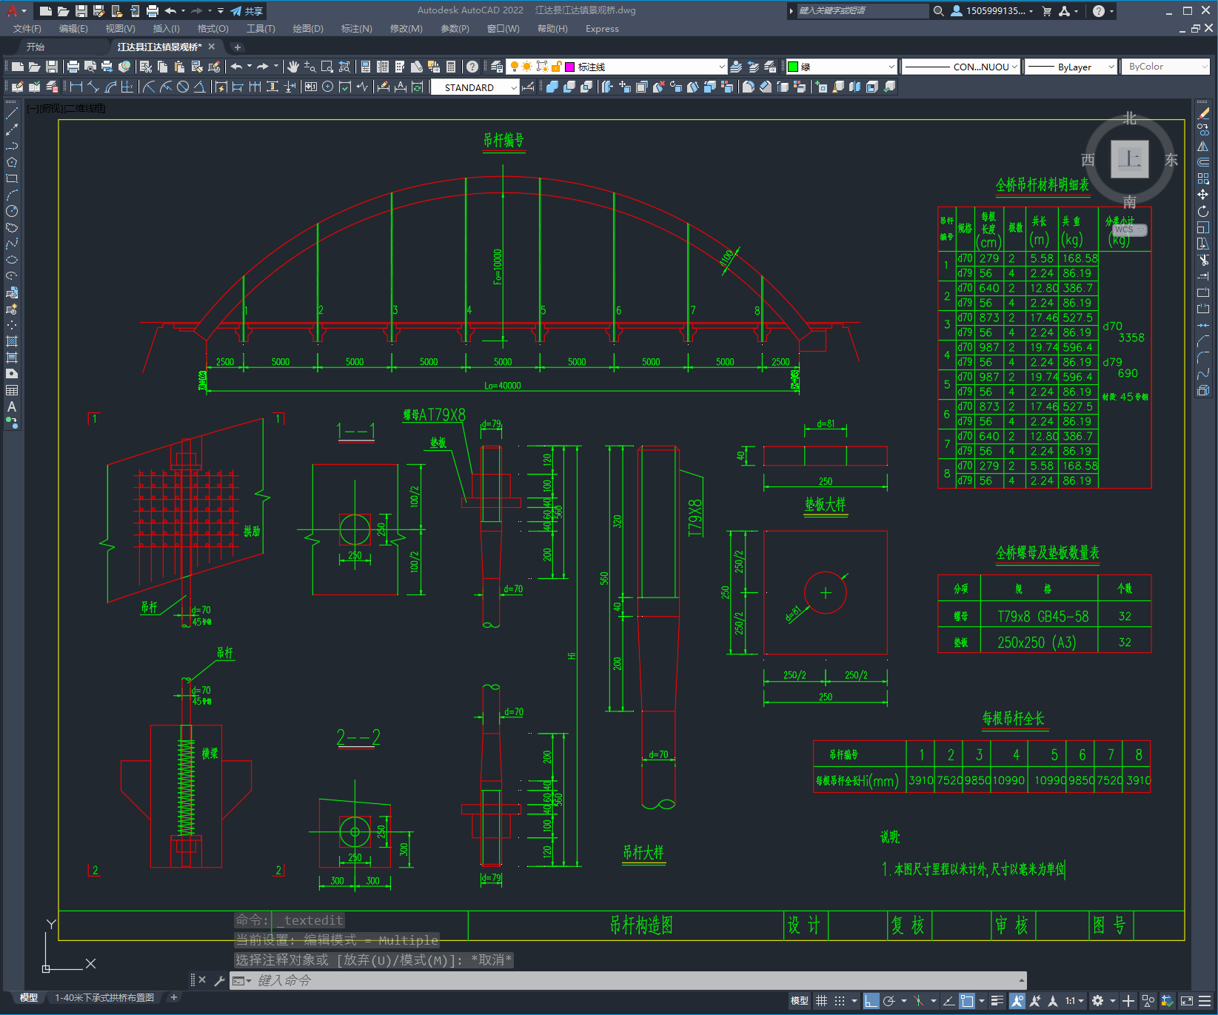
Task: Open the plot style dropdown ByColor
Action: tap(1165, 67)
